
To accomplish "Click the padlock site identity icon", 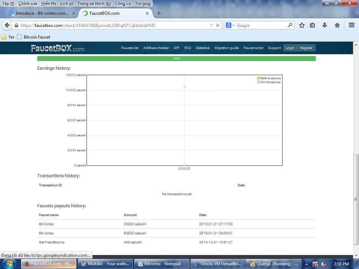I will [x=16, y=25].
